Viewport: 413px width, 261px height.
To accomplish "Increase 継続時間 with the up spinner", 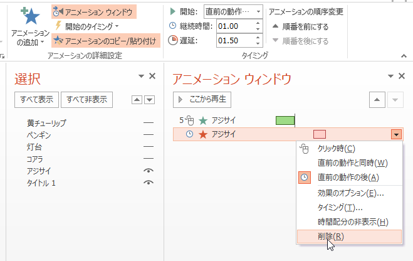I will [258, 23].
